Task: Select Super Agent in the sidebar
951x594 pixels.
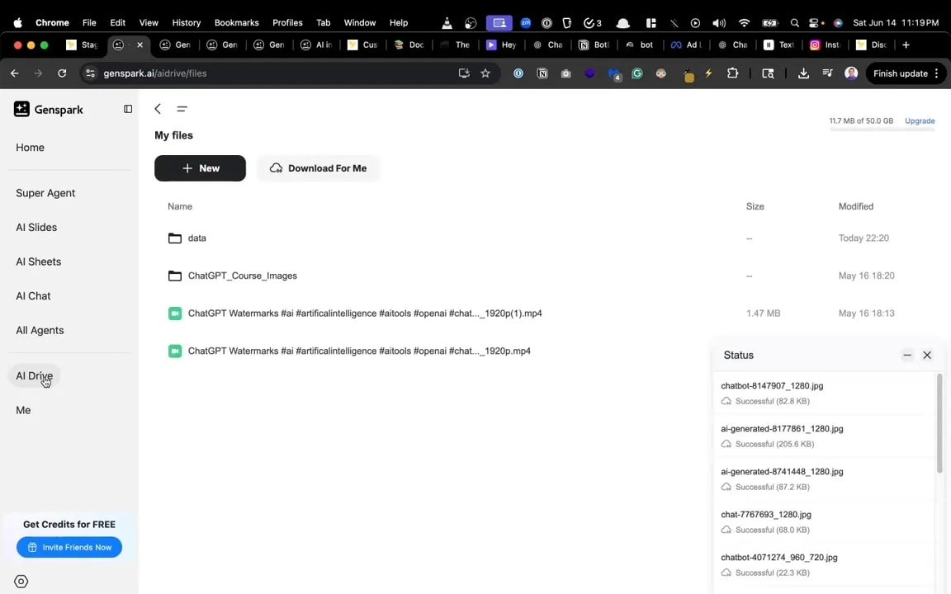Action: click(45, 192)
